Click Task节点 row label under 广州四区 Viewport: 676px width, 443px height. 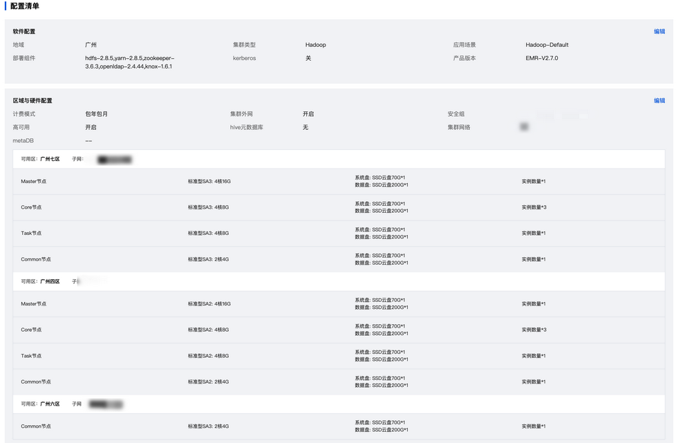pos(32,356)
